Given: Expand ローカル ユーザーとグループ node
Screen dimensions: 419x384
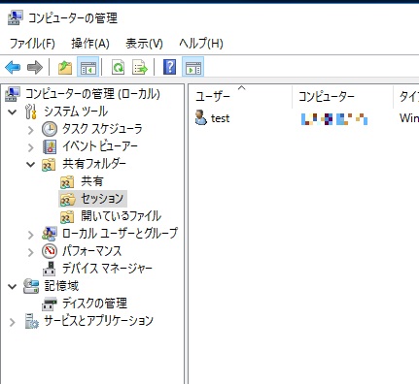Looking at the screenshot, I should (x=31, y=234).
